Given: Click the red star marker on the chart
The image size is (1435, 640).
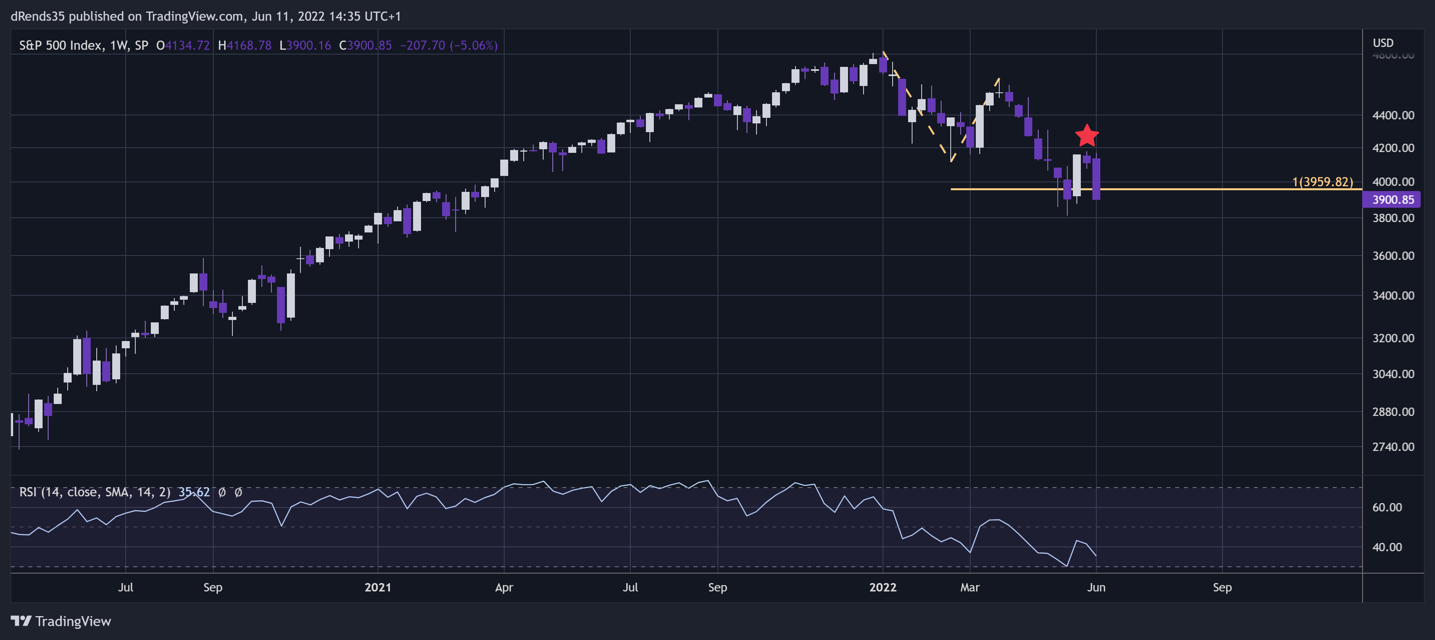Looking at the screenshot, I should click(x=1087, y=135).
